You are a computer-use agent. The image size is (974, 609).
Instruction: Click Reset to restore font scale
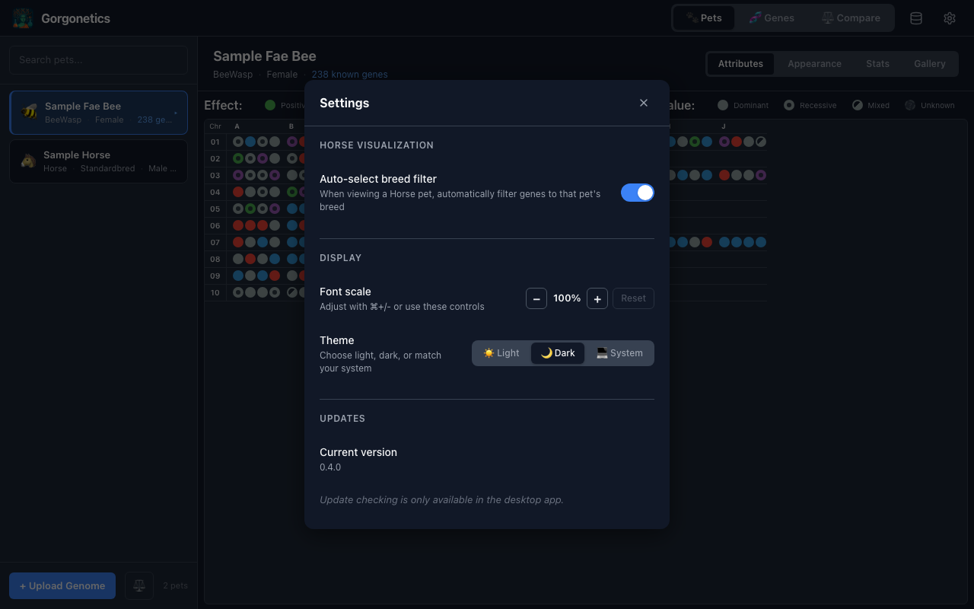[x=633, y=298]
